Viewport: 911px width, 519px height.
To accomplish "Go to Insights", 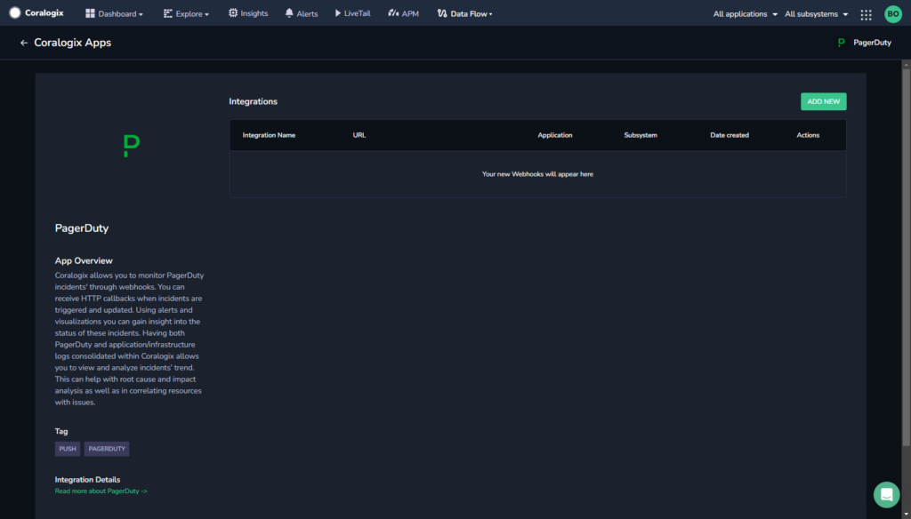I will pos(248,13).
